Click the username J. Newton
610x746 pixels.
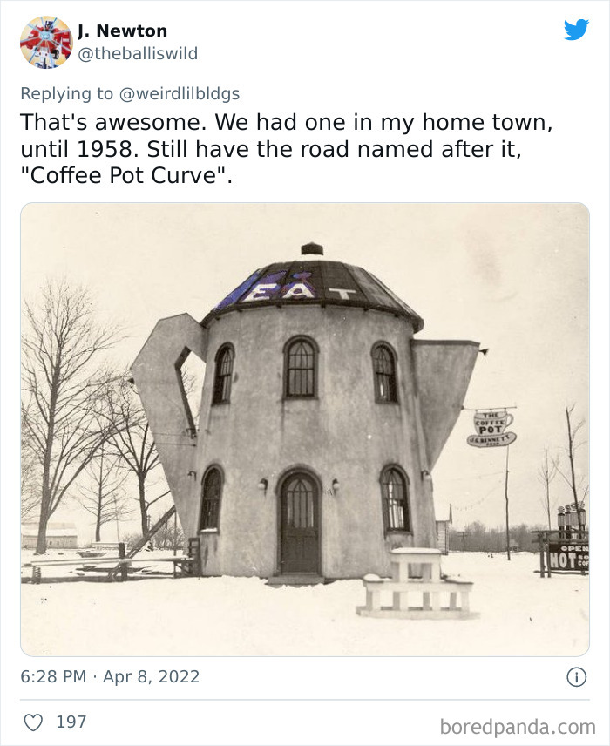[125, 31]
